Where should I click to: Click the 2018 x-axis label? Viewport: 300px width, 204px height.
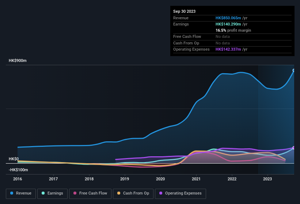tap(89, 179)
